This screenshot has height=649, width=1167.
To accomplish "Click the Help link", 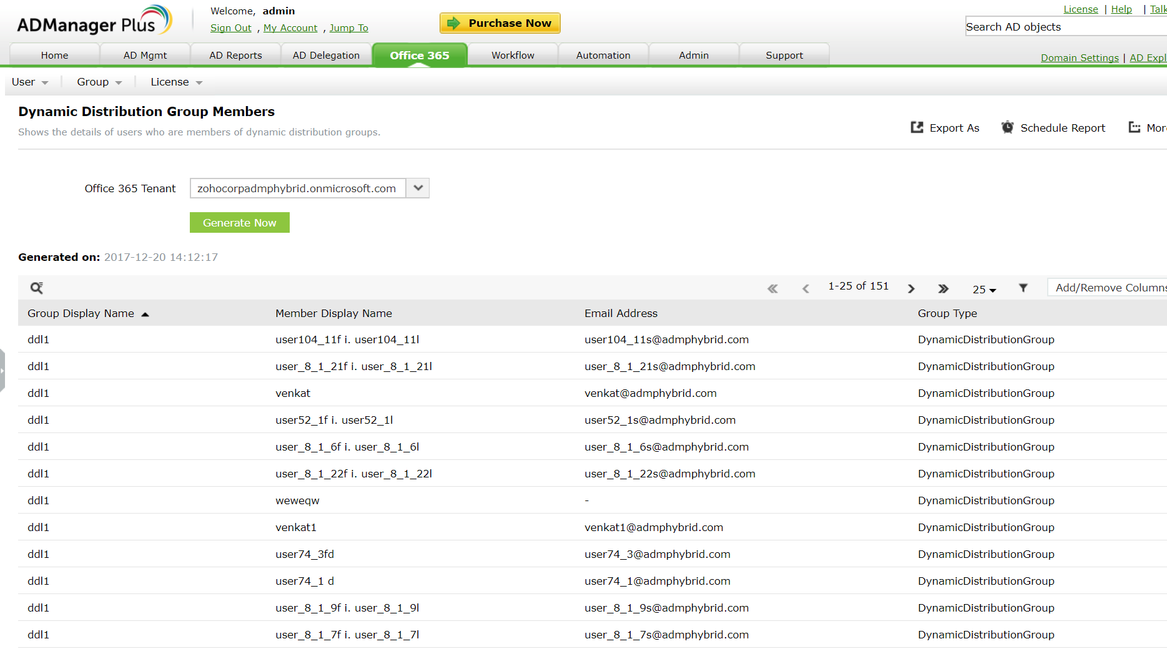I will point(1121,9).
